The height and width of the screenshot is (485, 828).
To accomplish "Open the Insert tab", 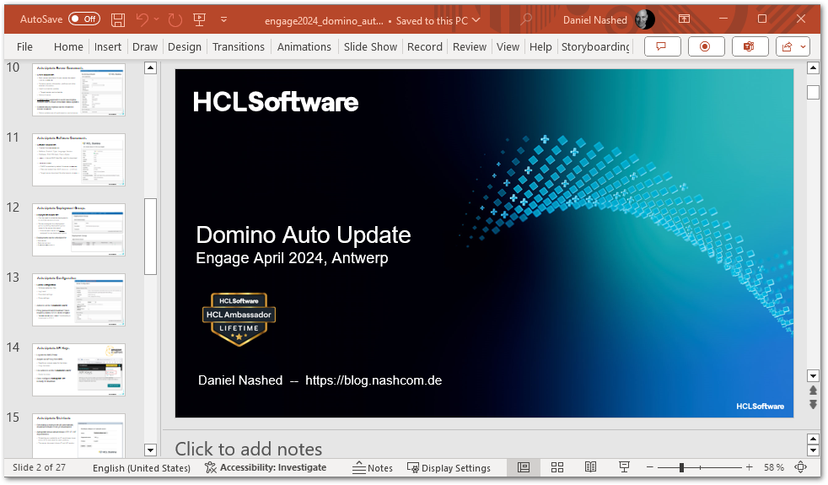I will point(108,46).
